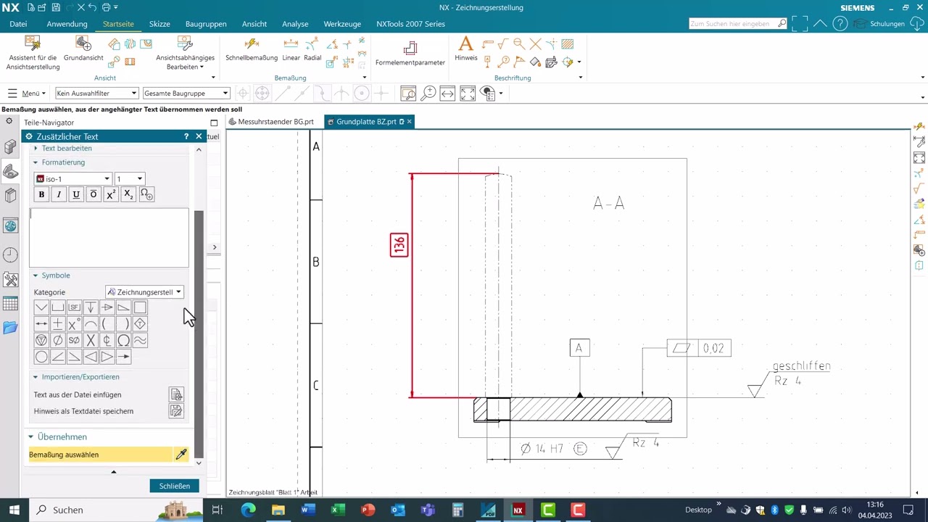The width and height of the screenshot is (928, 522).
Task: Click Hinweis als Textdatei speichern icon
Action: click(x=176, y=411)
